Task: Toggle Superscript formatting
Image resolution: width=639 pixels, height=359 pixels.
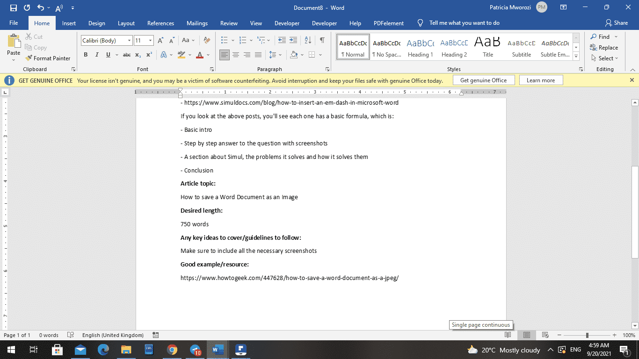Action: pyautogui.click(x=148, y=55)
